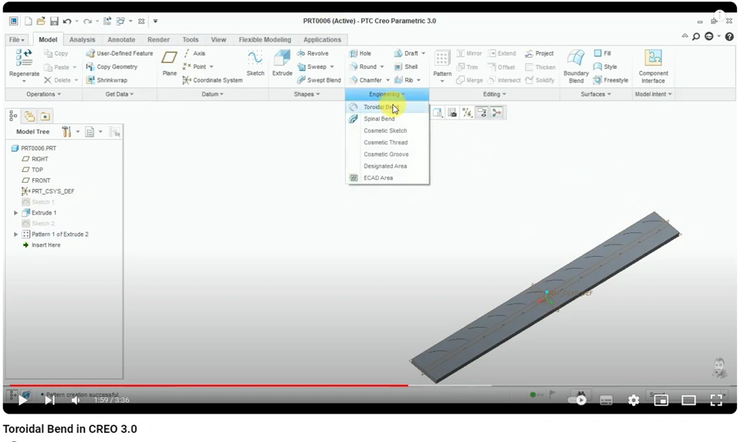
Task: Toggle YouTube autoplay switch
Action: click(577, 400)
